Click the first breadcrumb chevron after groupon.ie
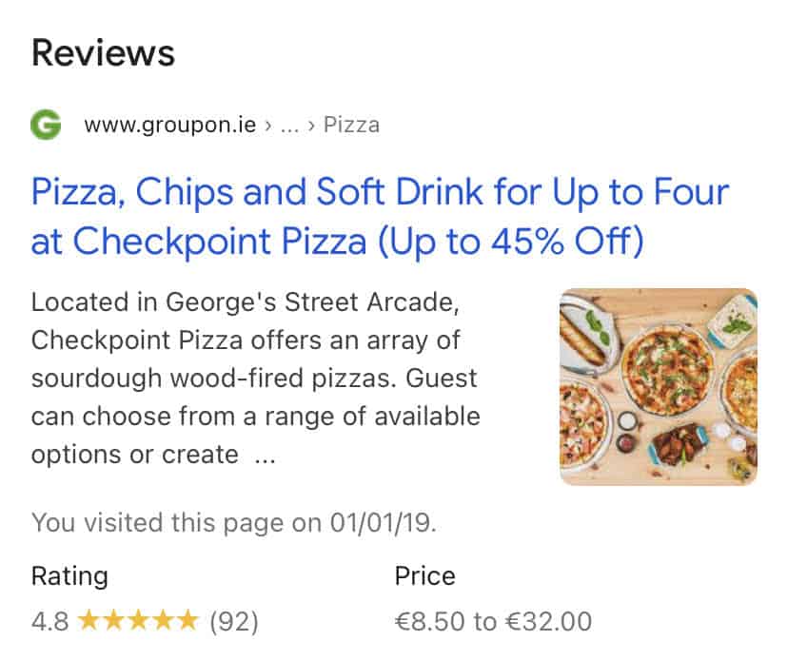This screenshot has height=661, width=788. click(267, 126)
